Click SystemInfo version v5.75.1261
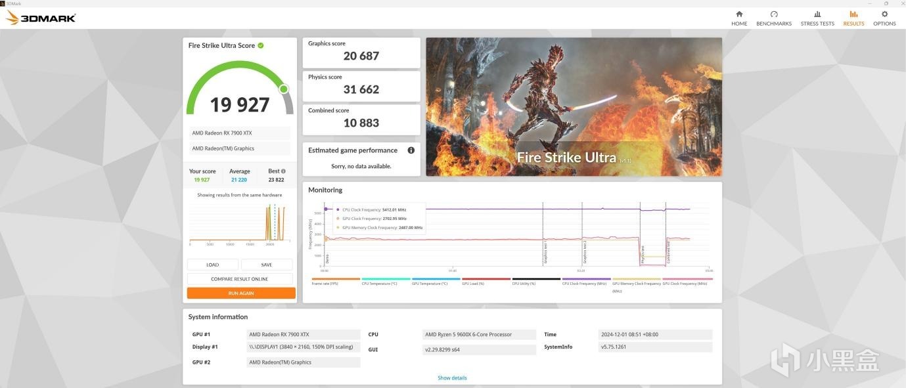This screenshot has width=906, height=388. coord(655,347)
